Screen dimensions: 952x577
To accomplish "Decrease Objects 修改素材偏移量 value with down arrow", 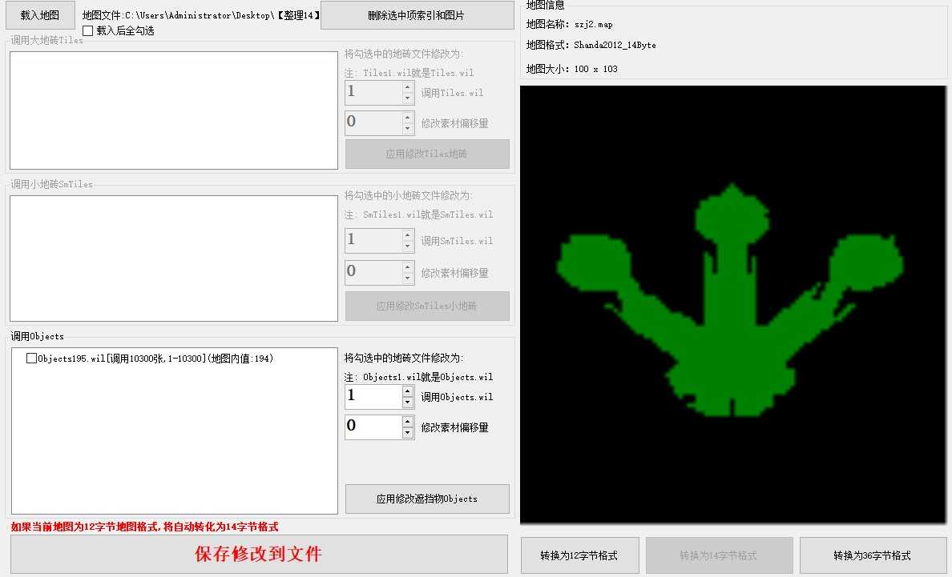I will point(408,433).
